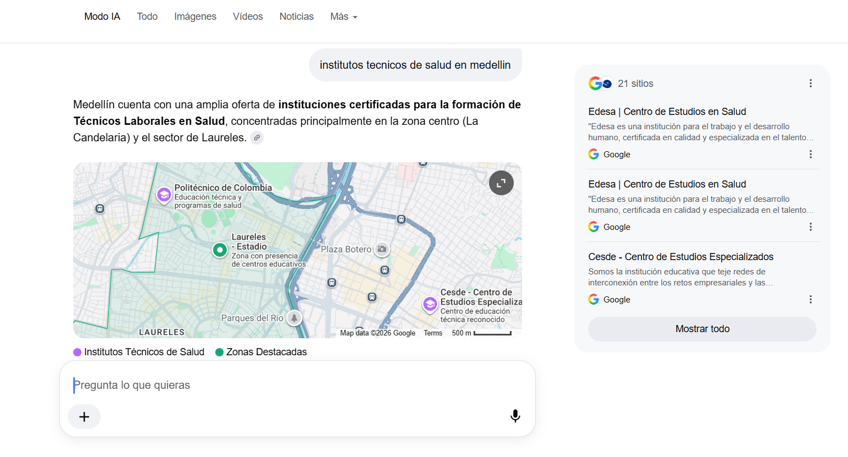Click the Politécnico de Colombia map label
This screenshot has width=848, height=457.
(223, 188)
